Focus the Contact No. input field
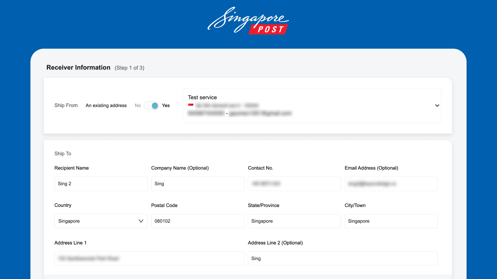Screen dimensions: 497x279 294,184
